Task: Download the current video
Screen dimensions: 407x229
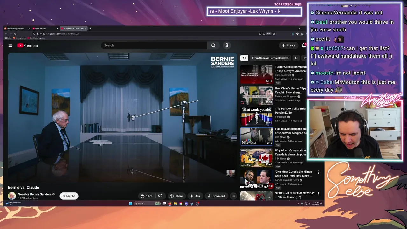Action: click(216, 196)
